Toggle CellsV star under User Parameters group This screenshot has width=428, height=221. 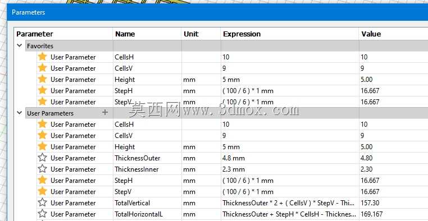pyautogui.click(x=42, y=135)
